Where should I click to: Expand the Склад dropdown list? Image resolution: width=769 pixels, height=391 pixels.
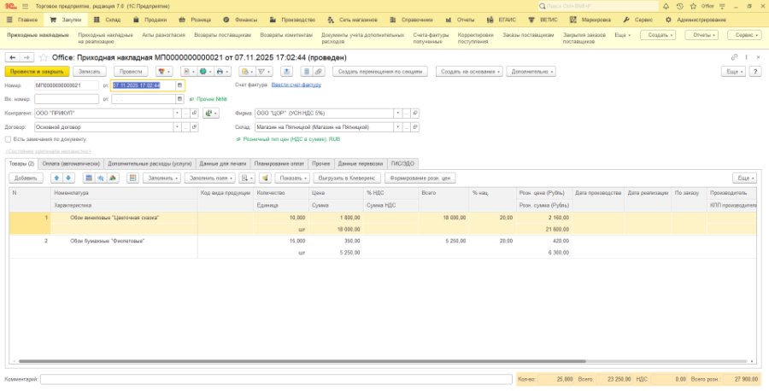[x=398, y=127]
